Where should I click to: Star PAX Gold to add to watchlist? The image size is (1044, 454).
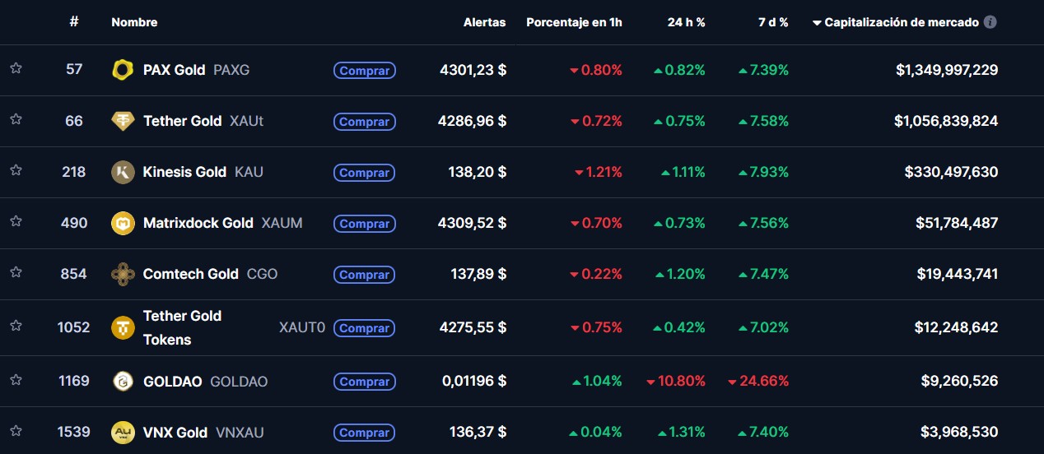click(16, 69)
